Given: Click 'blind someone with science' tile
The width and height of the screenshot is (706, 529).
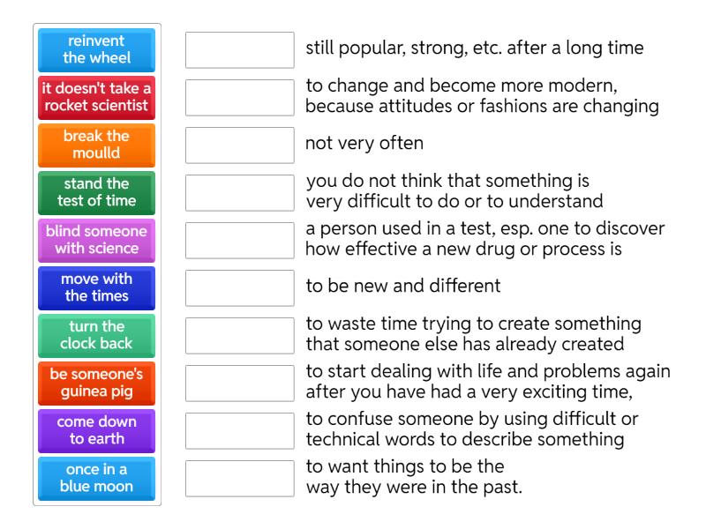Looking at the screenshot, I should tap(97, 241).
